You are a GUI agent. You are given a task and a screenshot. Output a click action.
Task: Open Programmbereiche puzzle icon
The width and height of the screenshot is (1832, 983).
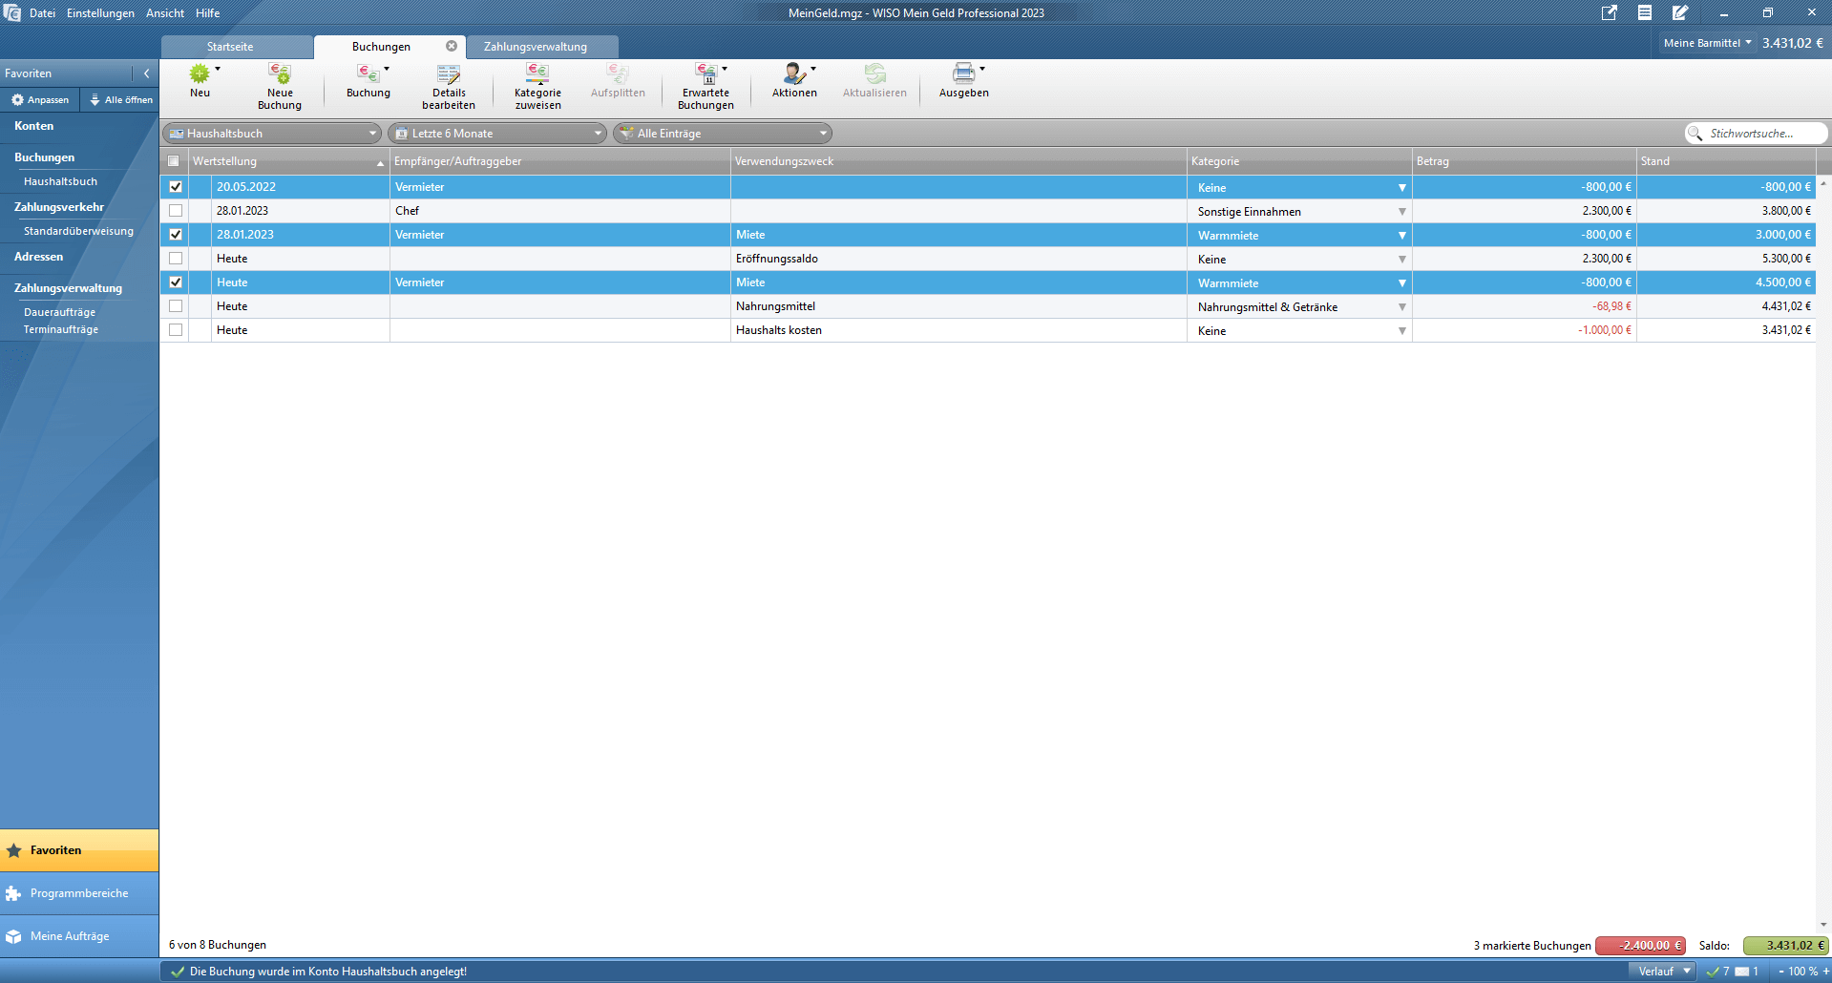point(13,893)
